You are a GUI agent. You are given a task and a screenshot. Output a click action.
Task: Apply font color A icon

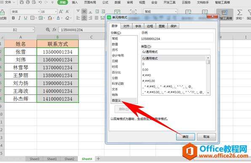[x=58, y=18]
